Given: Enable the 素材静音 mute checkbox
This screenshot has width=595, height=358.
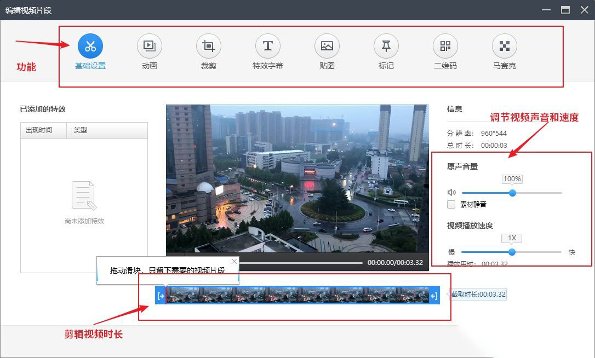Looking at the screenshot, I should tap(451, 205).
